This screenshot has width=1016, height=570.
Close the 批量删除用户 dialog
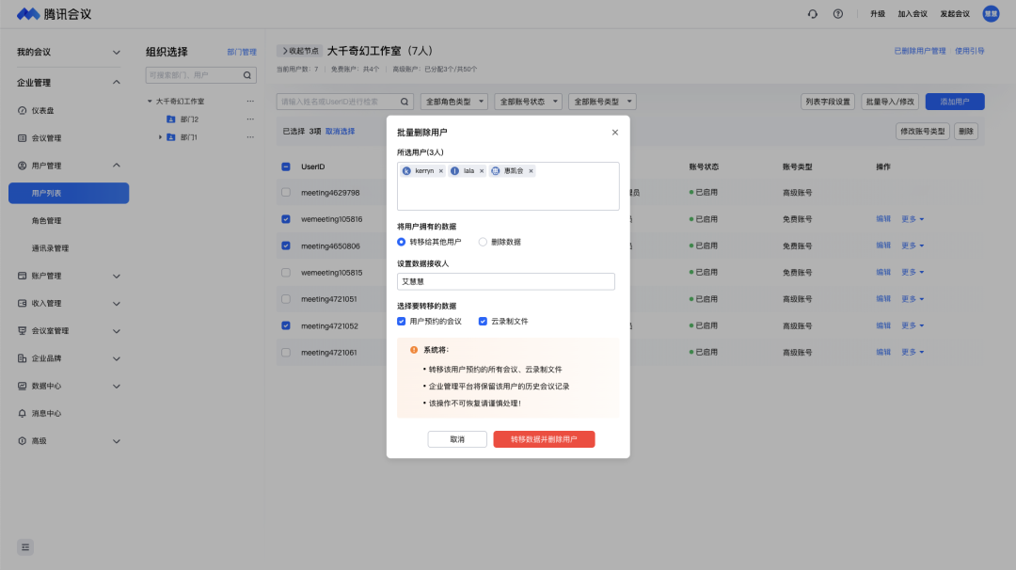(615, 133)
